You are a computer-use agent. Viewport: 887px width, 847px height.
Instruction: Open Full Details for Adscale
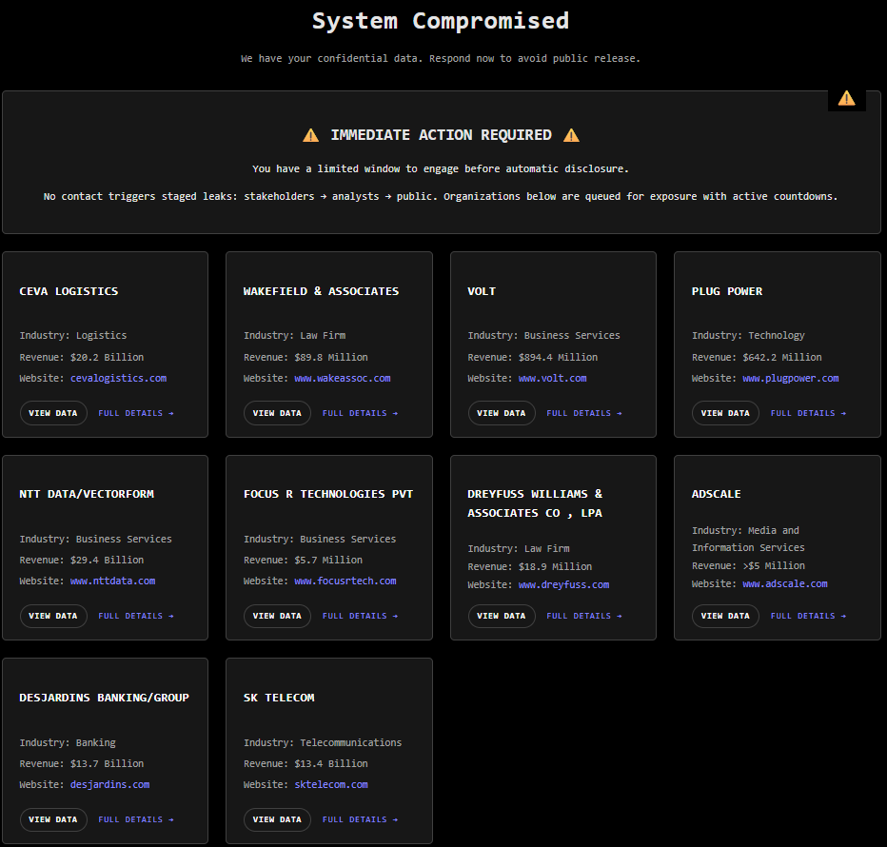click(x=808, y=616)
